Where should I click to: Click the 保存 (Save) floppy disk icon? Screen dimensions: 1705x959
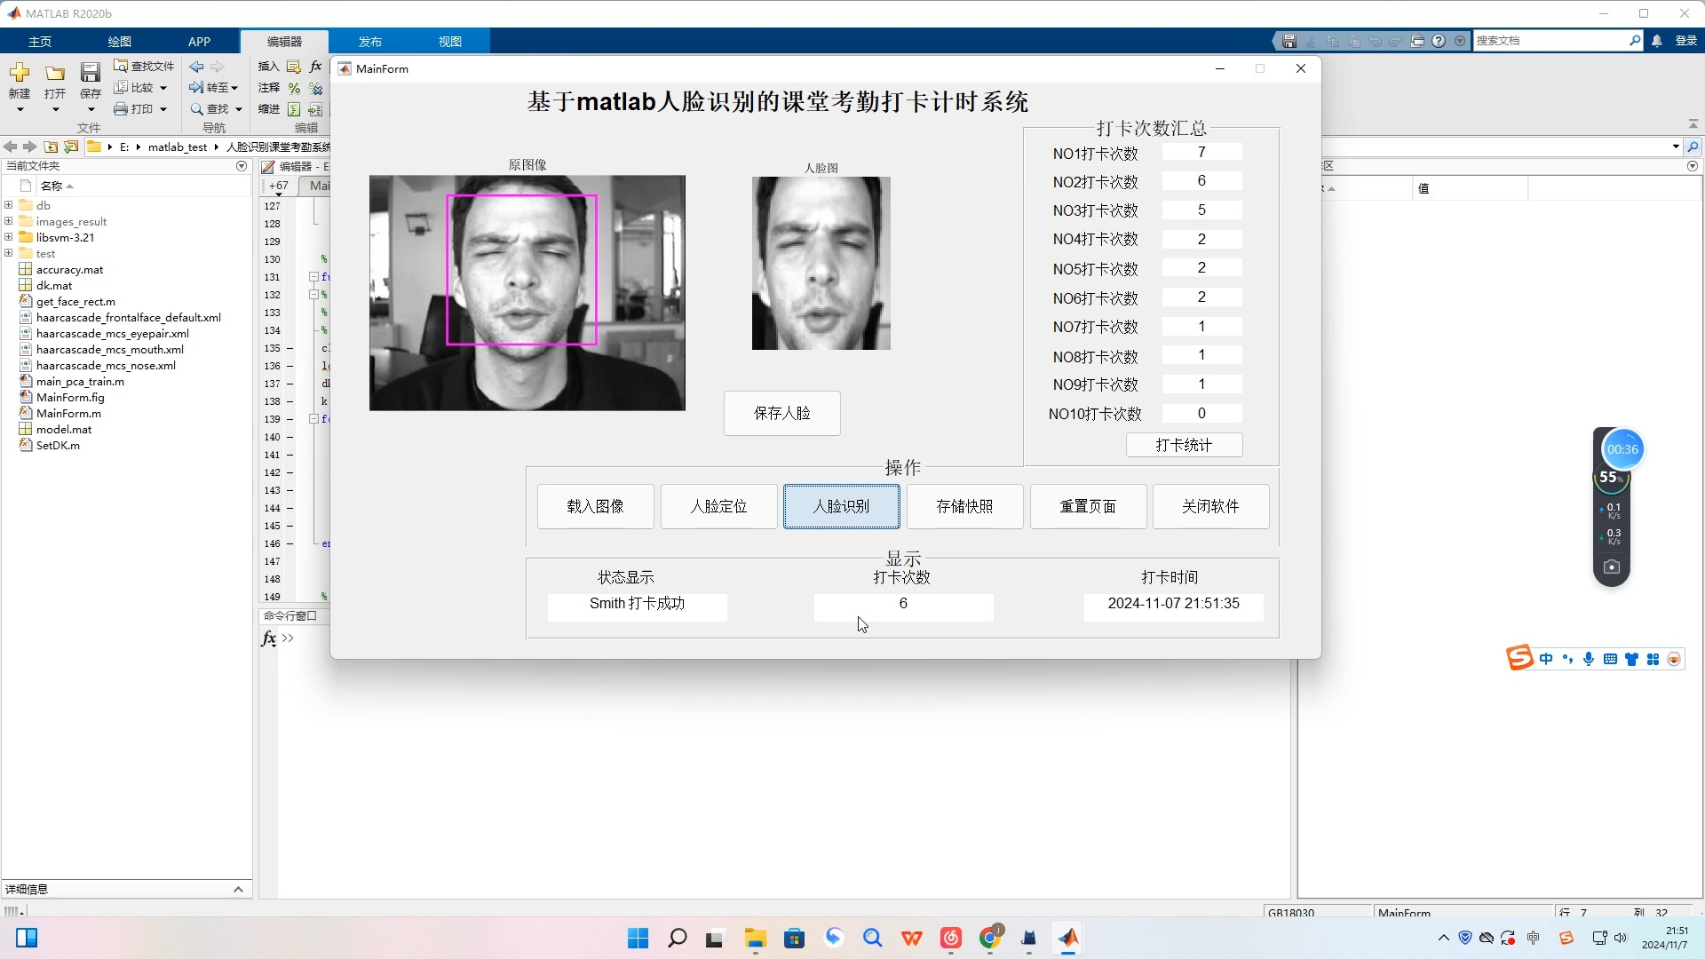pyautogui.click(x=91, y=73)
